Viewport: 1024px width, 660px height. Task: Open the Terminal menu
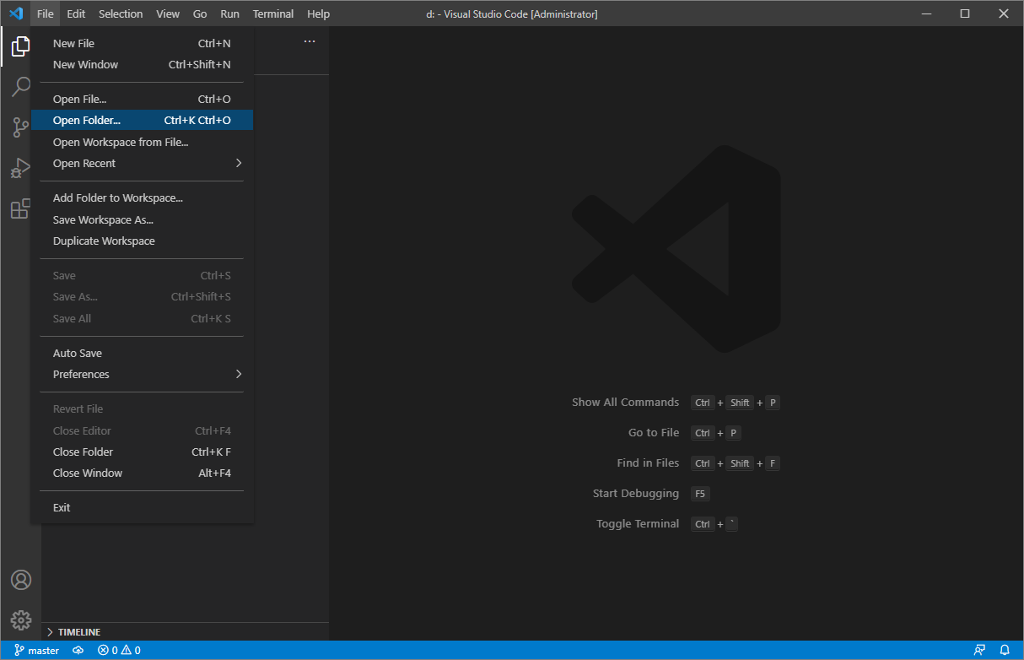click(272, 14)
